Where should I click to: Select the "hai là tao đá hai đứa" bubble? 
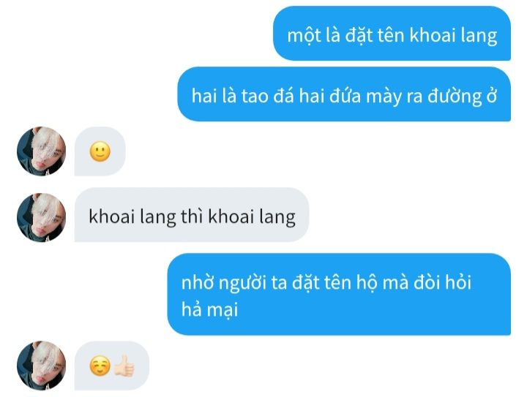pyautogui.click(x=344, y=94)
